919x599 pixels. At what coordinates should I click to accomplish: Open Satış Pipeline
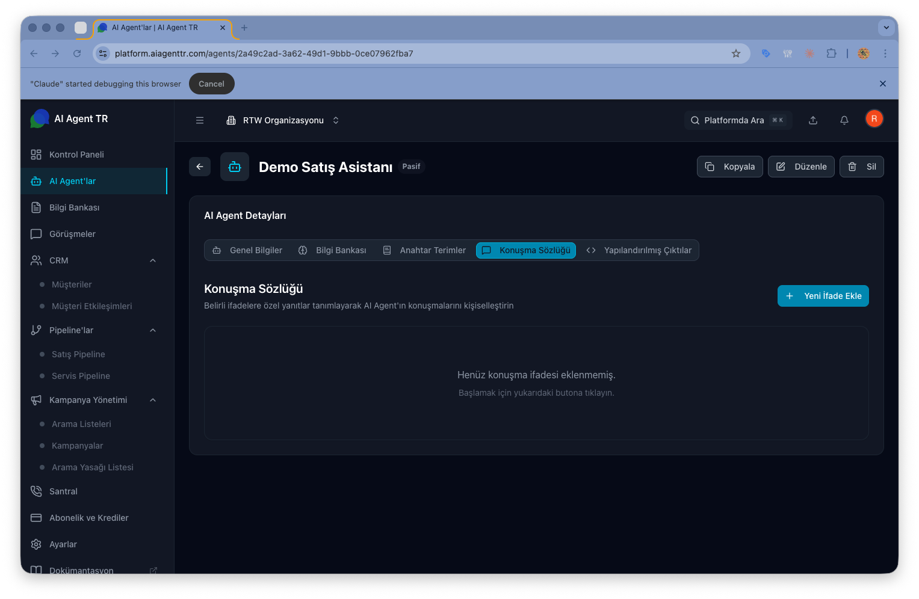(x=78, y=354)
